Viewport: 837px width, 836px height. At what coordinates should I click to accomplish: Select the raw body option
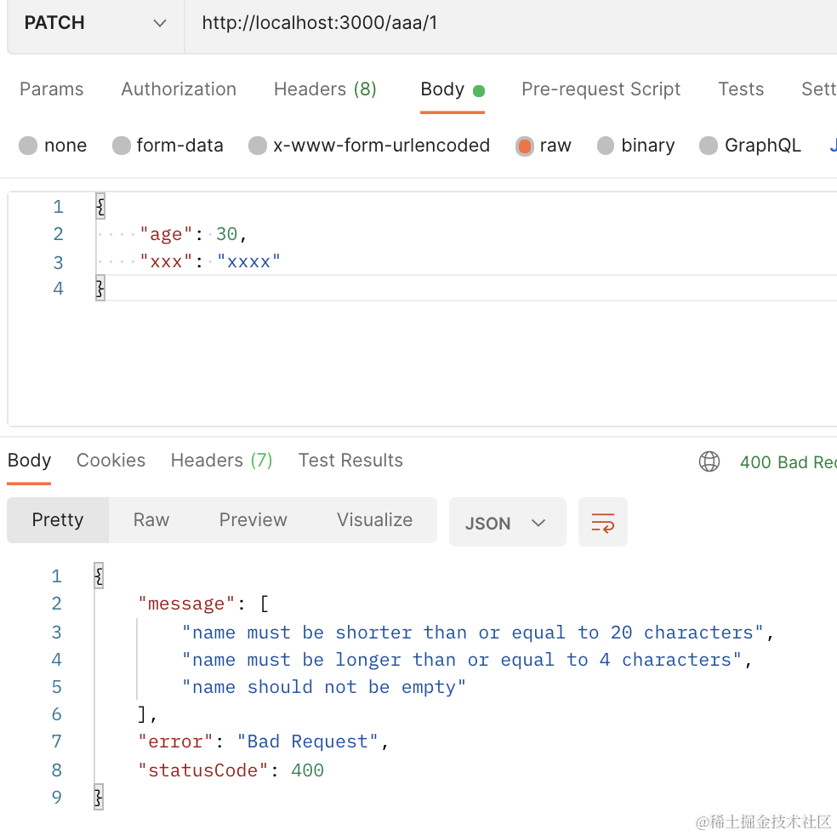(x=525, y=146)
